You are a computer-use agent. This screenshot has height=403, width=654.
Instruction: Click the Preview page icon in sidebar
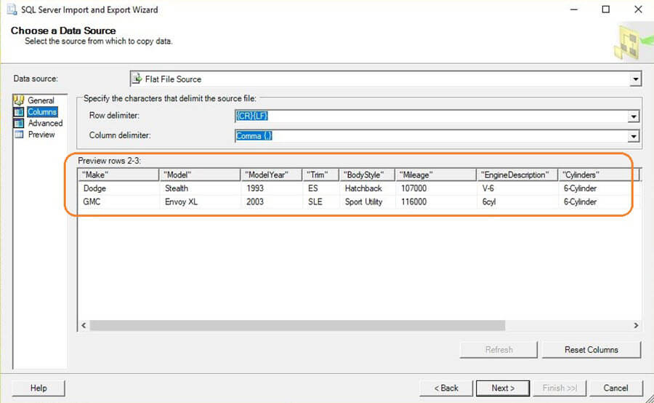[19, 135]
